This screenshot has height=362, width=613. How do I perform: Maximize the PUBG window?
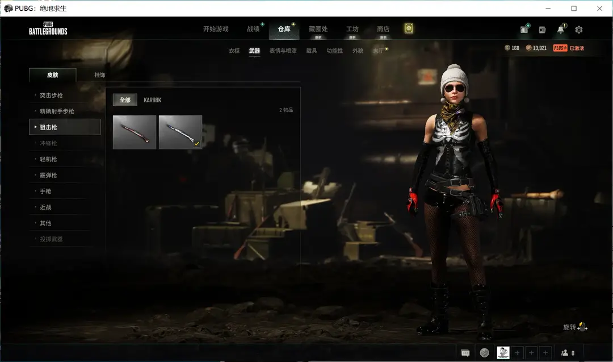tap(574, 8)
